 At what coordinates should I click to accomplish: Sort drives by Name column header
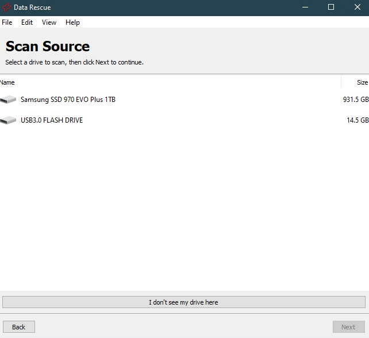point(7,82)
